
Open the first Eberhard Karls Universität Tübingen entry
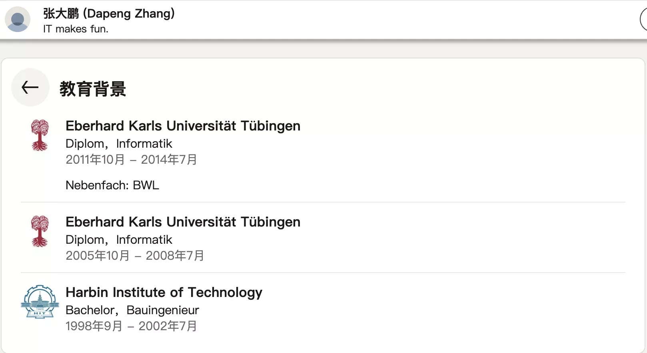click(x=183, y=126)
